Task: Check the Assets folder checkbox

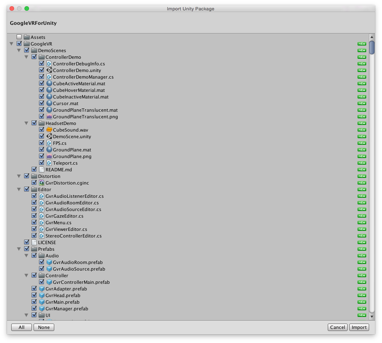Action: pos(19,37)
